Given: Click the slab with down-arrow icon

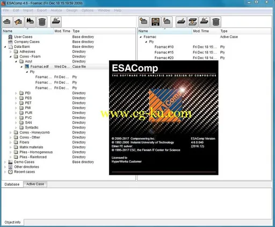Looking at the screenshot, I should pyautogui.click(x=193, y=22).
